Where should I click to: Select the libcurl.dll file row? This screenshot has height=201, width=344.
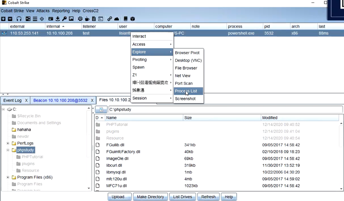(217, 165)
